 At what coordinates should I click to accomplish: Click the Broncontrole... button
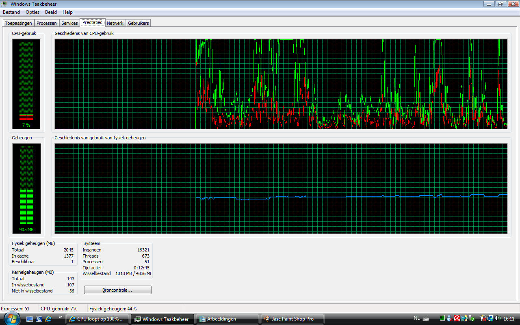coord(117,290)
